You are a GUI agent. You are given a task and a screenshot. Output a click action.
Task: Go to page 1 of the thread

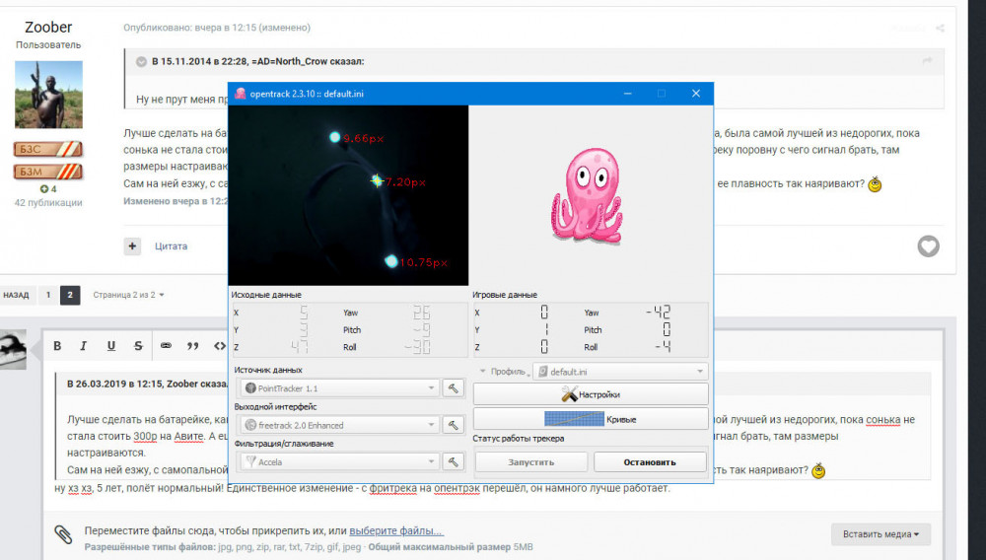46,295
